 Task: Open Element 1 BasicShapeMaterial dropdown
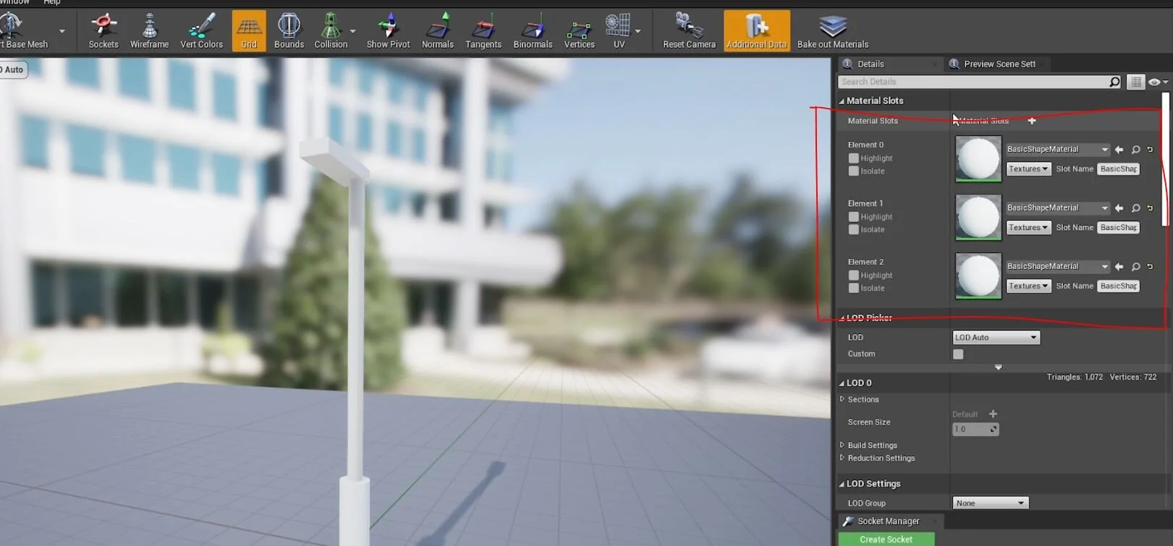[1057, 208]
